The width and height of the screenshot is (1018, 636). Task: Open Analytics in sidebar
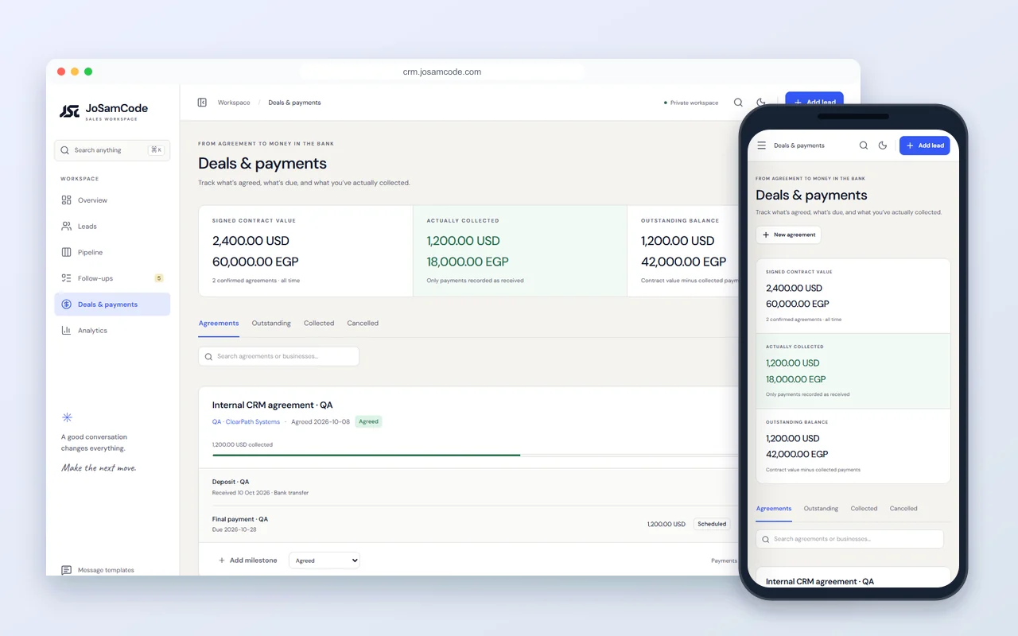pyautogui.click(x=112, y=331)
